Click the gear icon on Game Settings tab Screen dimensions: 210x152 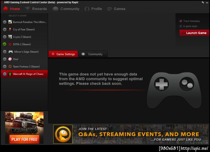[x=53, y=54]
